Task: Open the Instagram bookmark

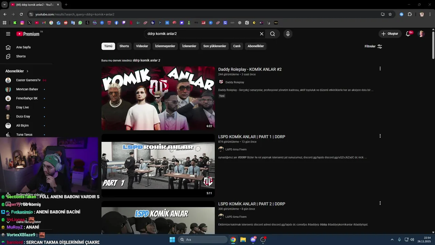Action: pos(22,23)
